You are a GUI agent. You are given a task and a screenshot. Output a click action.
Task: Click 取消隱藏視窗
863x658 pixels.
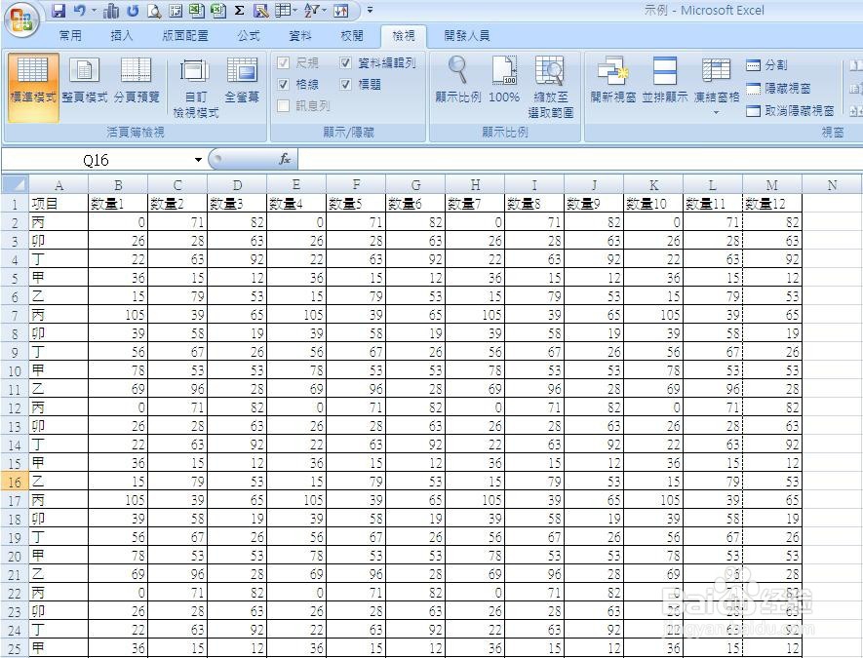tap(790, 111)
